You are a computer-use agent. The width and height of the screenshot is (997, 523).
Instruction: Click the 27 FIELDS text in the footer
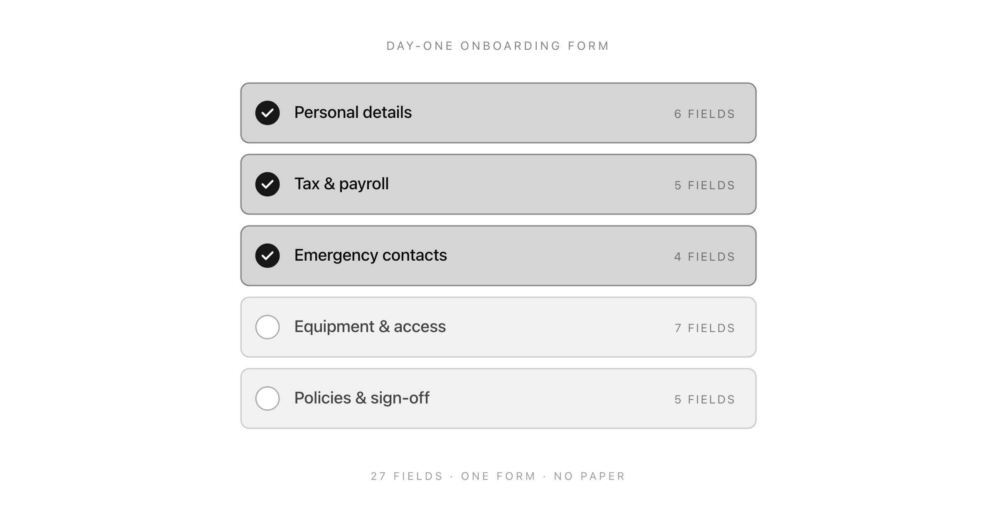pos(407,476)
